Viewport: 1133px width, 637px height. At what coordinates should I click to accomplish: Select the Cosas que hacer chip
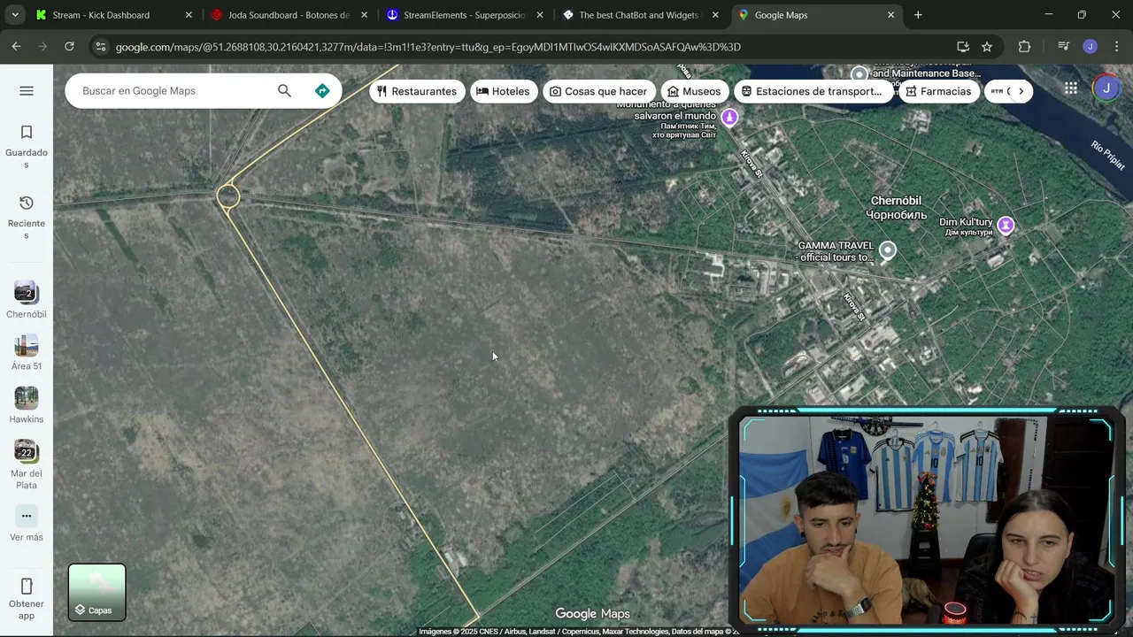(599, 91)
